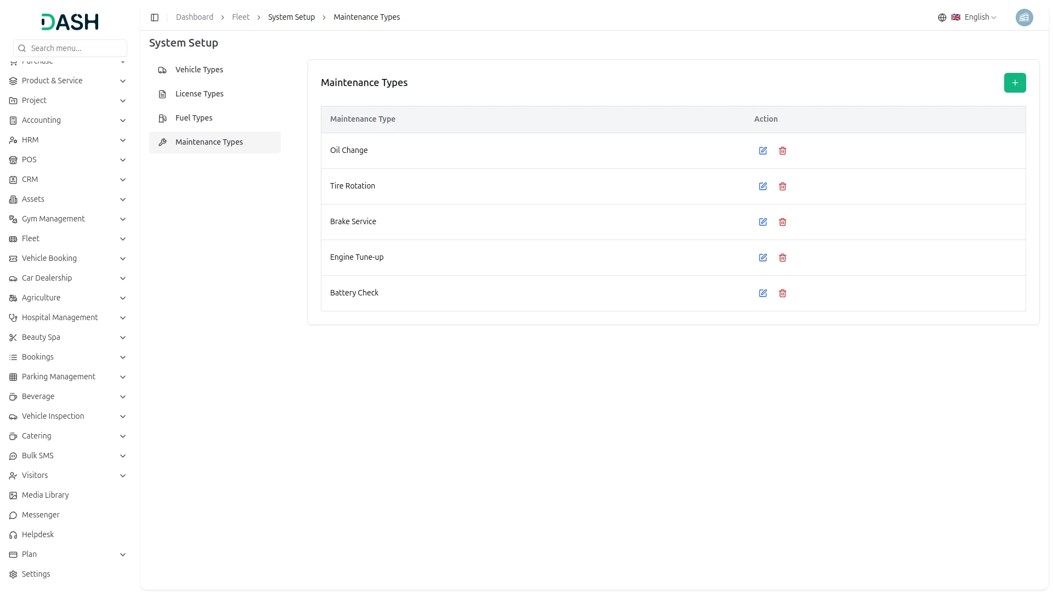Edit the Battery Check maintenance type

pos(763,293)
